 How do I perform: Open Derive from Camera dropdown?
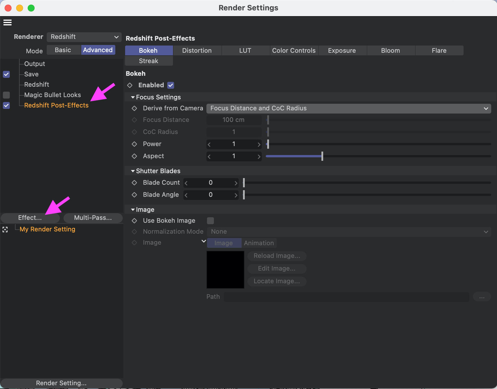(349, 108)
